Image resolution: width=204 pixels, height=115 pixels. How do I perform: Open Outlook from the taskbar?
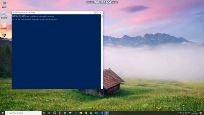click(96, 113)
